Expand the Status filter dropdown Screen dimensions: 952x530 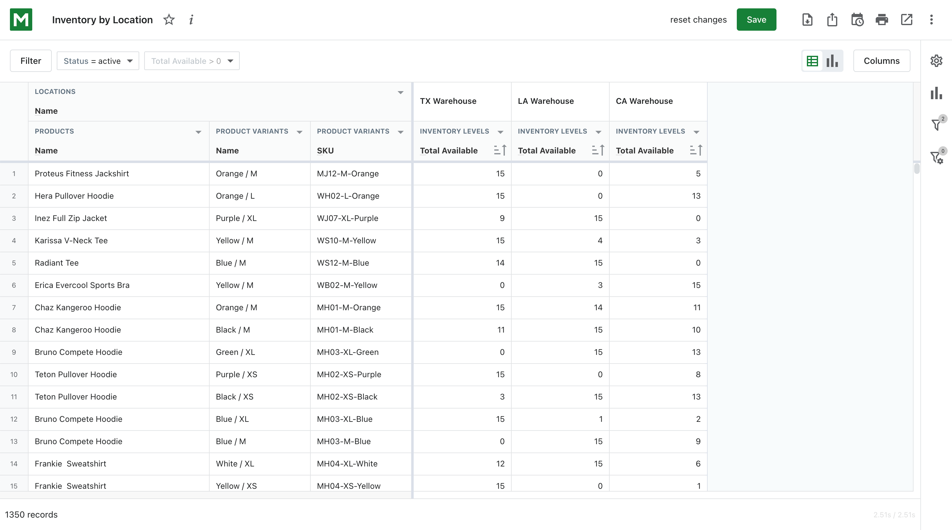[129, 61]
